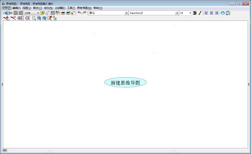The height and width of the screenshot is (154, 251).
Task: Unfold one level with circled plus icon
Action: tap(20, 18)
